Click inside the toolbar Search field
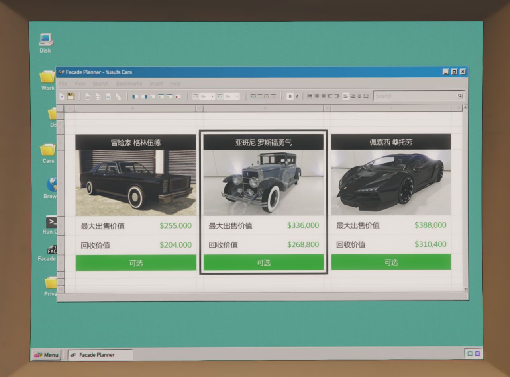The height and width of the screenshot is (377, 510). click(419, 96)
